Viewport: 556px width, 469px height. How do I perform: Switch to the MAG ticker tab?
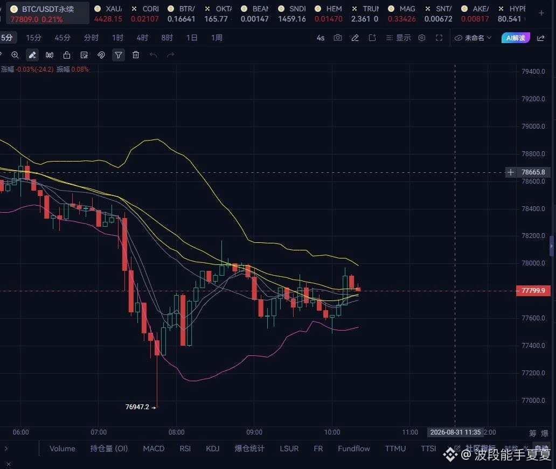[402, 13]
